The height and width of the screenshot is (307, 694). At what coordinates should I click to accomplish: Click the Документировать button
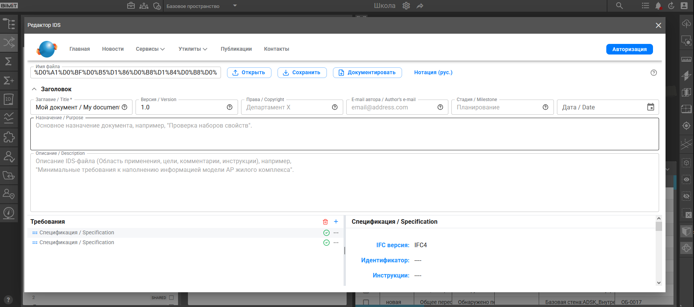(x=368, y=73)
